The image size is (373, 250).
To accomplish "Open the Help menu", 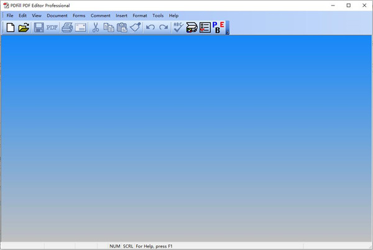I will [173, 16].
